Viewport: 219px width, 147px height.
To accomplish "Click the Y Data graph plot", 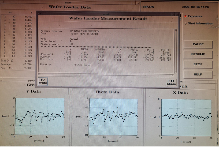I will (39, 116).
